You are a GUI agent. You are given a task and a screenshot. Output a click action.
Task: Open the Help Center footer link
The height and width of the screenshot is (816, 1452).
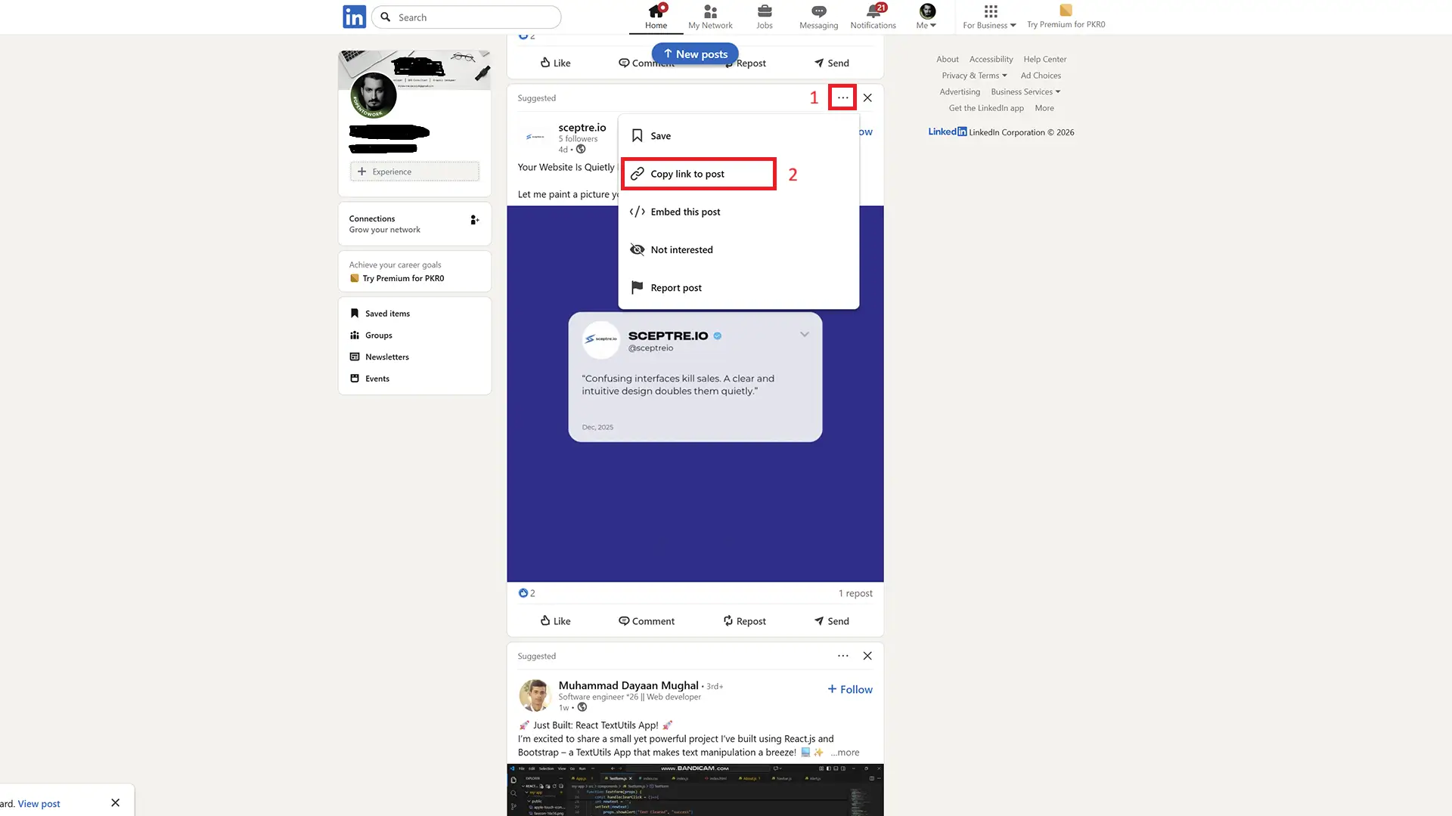click(1044, 59)
